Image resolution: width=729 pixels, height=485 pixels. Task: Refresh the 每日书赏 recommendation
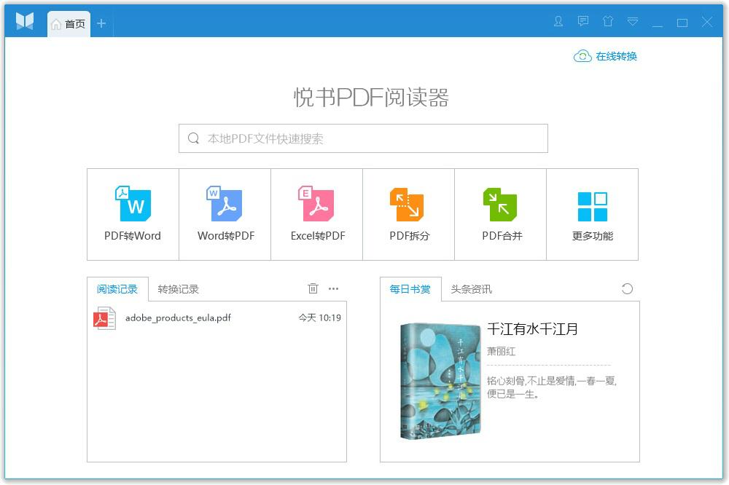pyautogui.click(x=627, y=288)
